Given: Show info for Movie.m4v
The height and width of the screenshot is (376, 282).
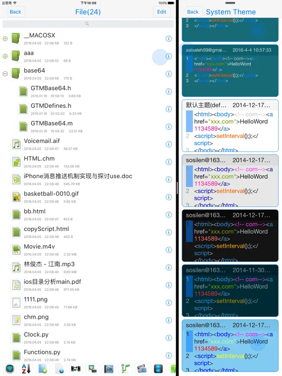Looking at the screenshot, I should pyautogui.click(x=169, y=250).
